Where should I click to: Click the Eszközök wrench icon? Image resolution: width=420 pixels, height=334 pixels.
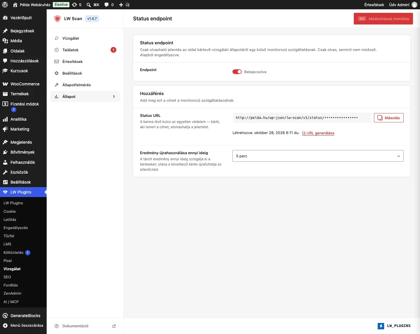coord(5,172)
